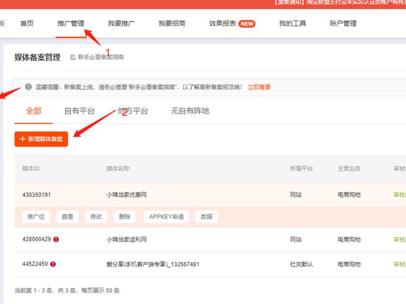The width and height of the screenshot is (406, 304).
Task: Click 社交默认 platform cell
Action: (301, 264)
